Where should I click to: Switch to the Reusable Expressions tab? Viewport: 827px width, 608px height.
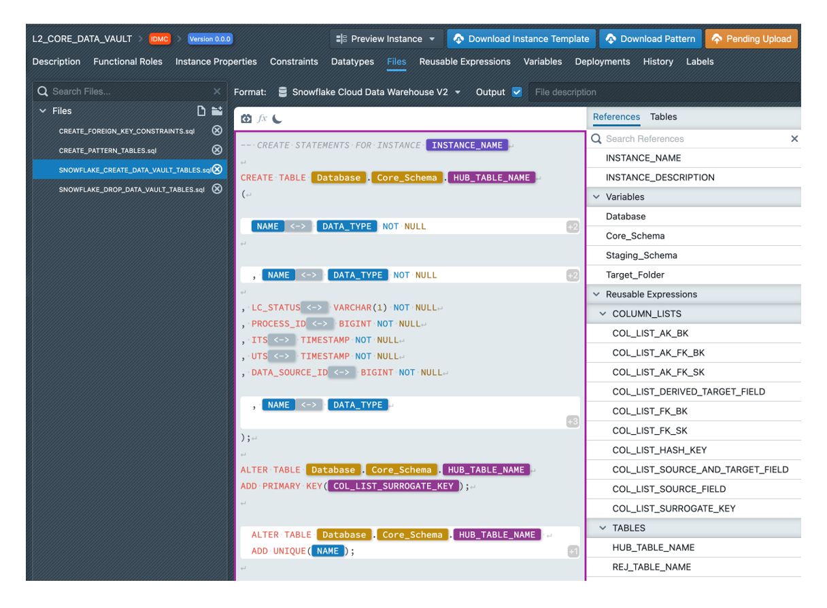[465, 61]
